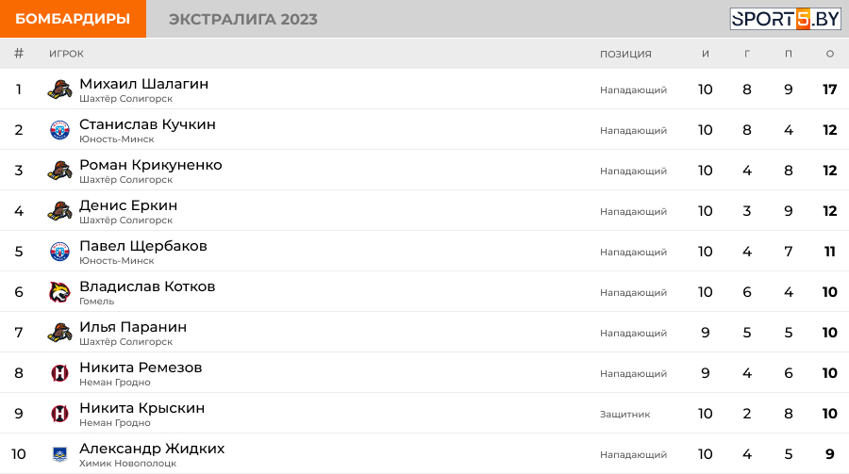The width and height of the screenshot is (849, 474).
Task: Click the Игрок column header
Action: pos(66,54)
